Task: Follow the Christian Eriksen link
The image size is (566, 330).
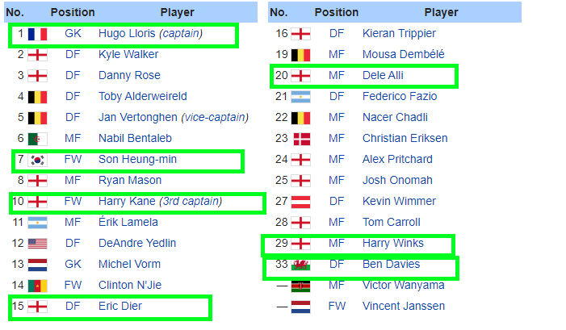Action: (x=405, y=139)
